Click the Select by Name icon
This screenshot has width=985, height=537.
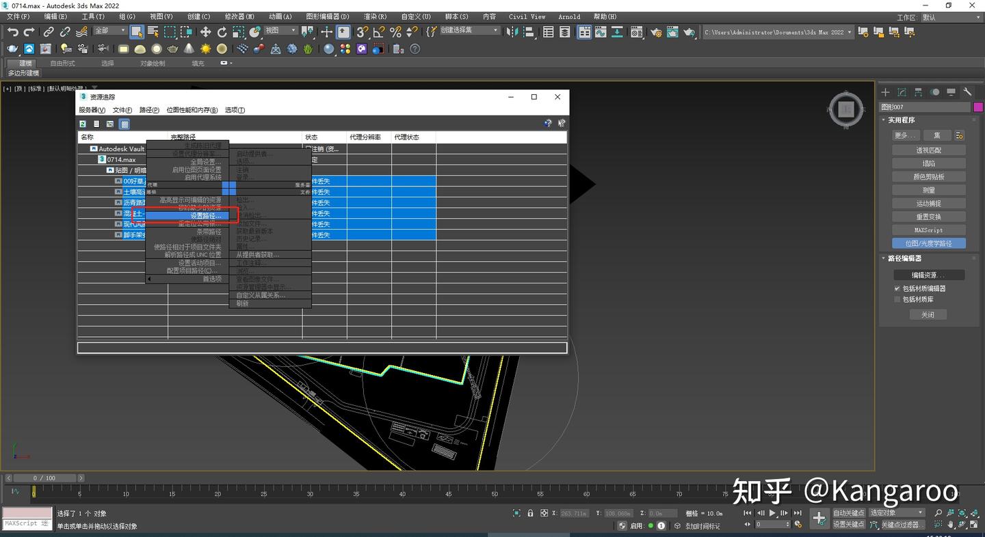(153, 32)
